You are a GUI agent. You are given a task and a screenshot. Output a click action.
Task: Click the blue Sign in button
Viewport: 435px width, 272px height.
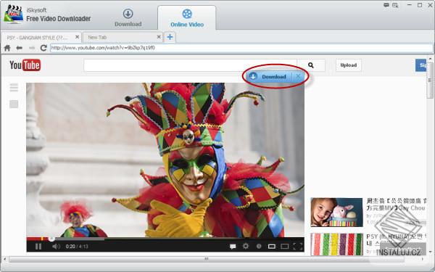click(x=420, y=65)
